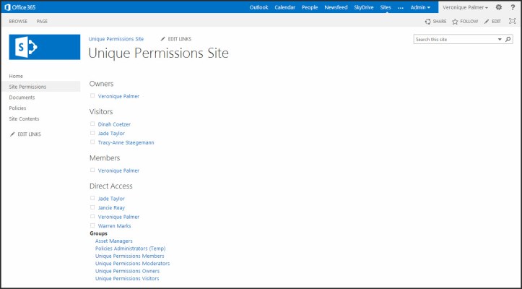Viewport: 522px width, 289px height.
Task: Open Visitors Jade Taylor user link
Action: [x=111, y=134]
